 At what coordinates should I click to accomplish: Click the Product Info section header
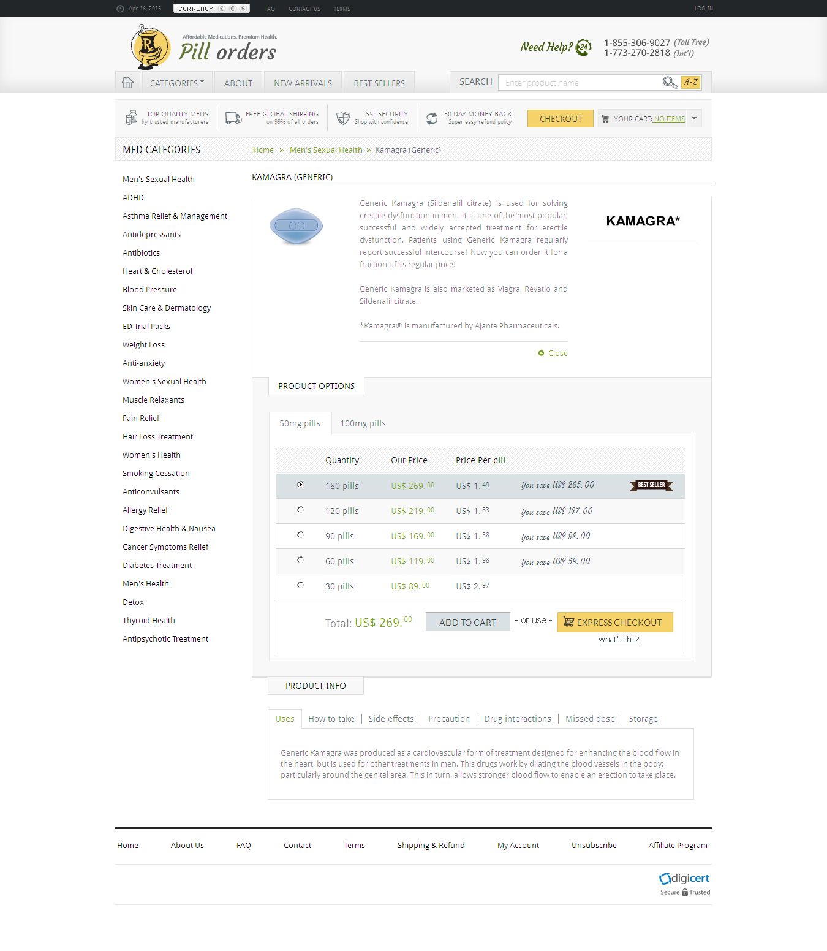315,686
